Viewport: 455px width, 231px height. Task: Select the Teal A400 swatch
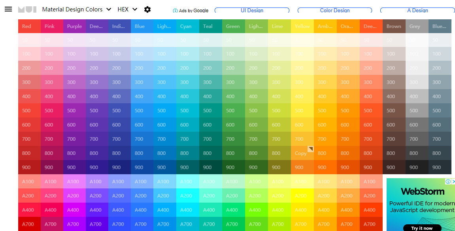[x=211, y=210]
